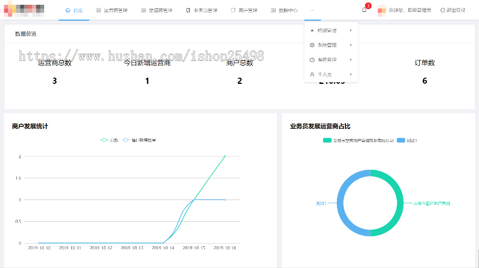Click blue line point at value 1 on 2019-10-16

click(225, 200)
